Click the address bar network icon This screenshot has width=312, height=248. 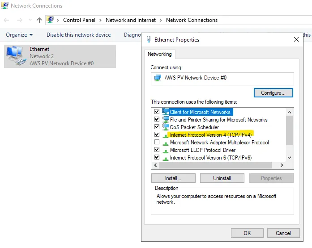[50, 20]
